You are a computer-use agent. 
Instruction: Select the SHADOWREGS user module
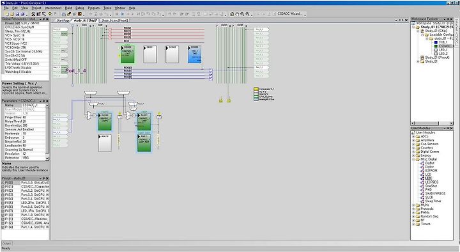point(435,194)
